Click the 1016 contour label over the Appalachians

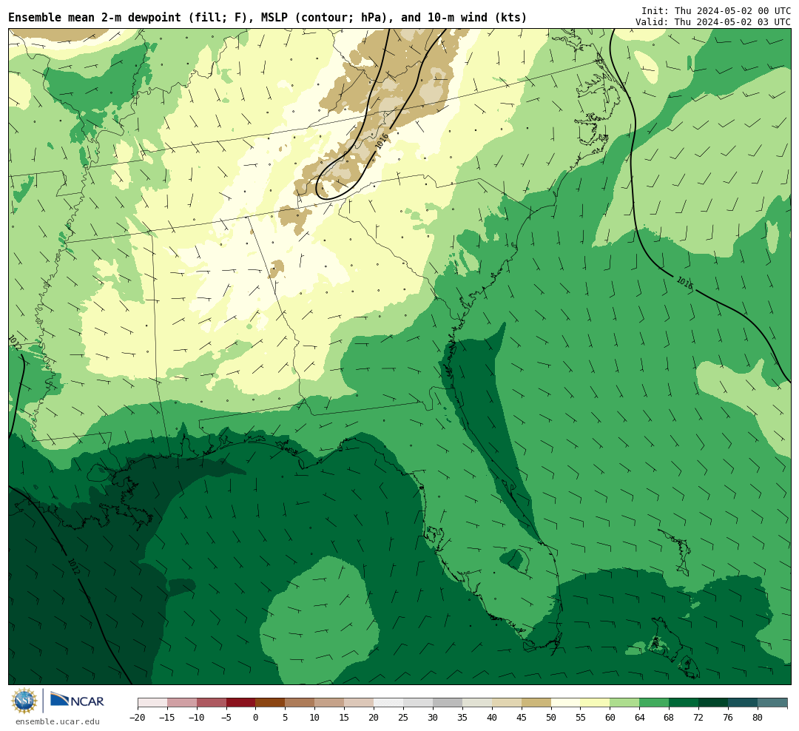pyautogui.click(x=382, y=141)
